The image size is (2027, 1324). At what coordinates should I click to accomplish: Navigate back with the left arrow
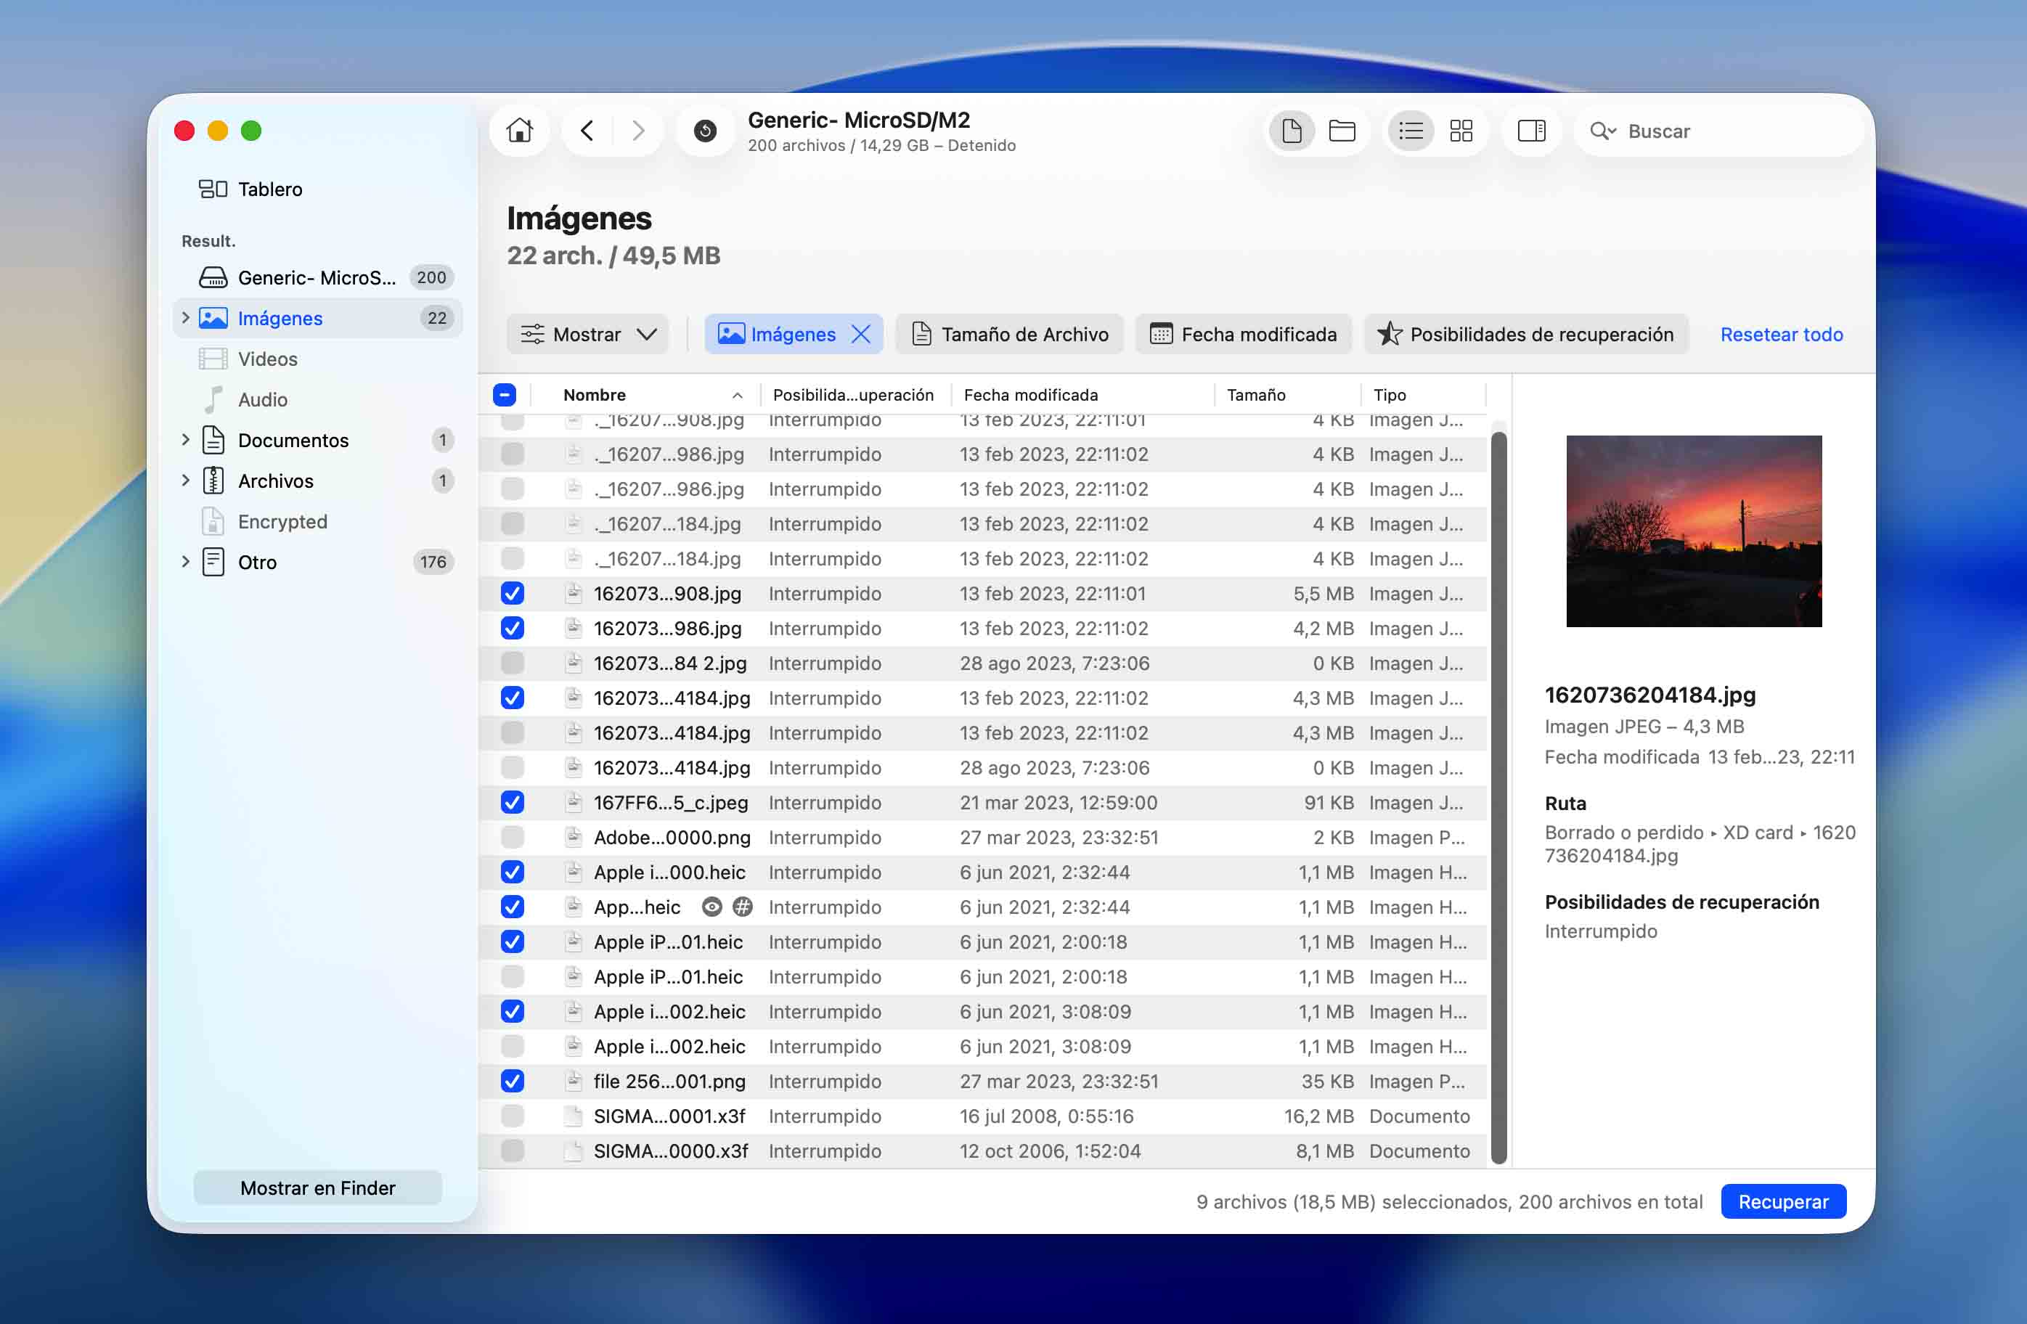point(587,130)
